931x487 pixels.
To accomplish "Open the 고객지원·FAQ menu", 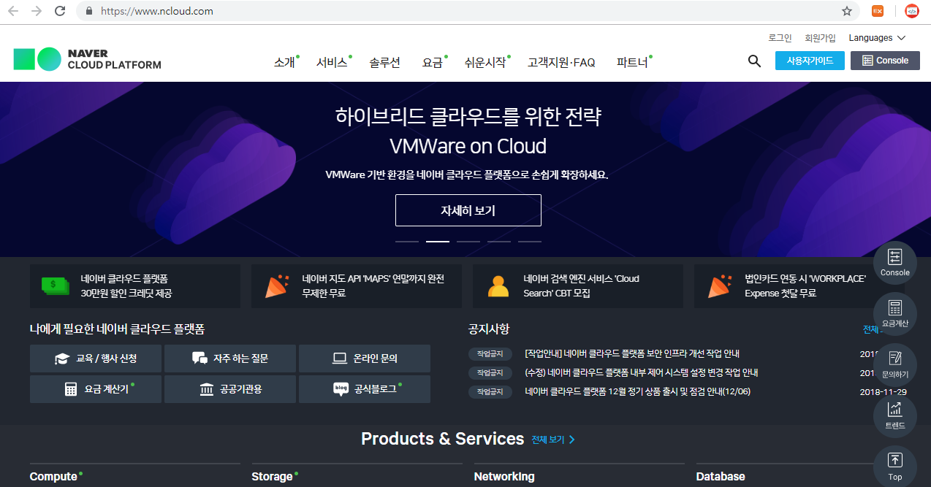I will (x=561, y=63).
